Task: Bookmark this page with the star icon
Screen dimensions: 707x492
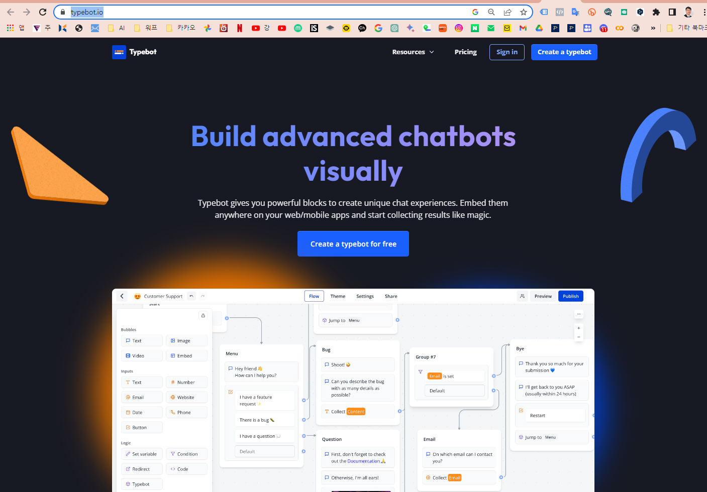Action: coord(524,12)
